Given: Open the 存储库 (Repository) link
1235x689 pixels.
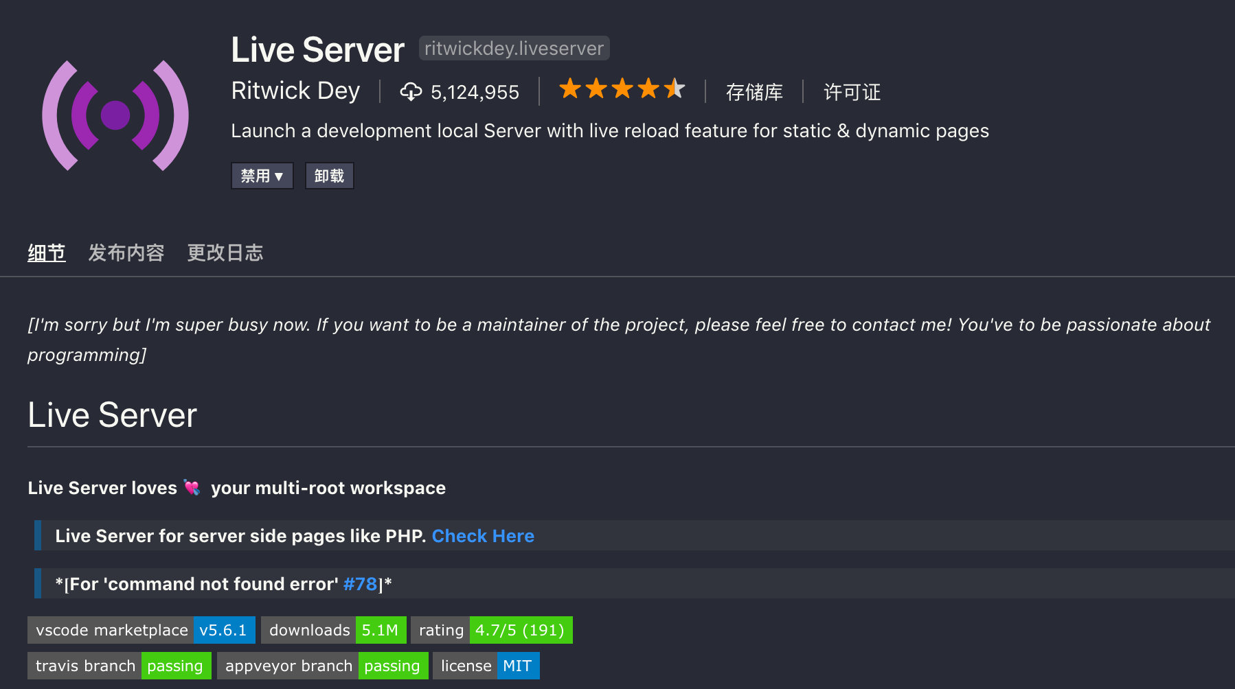Looking at the screenshot, I should point(754,92).
